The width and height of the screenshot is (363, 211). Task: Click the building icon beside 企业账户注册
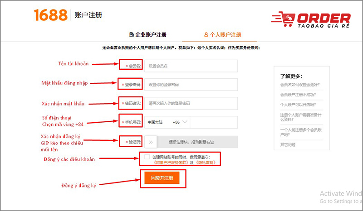coord(132,35)
